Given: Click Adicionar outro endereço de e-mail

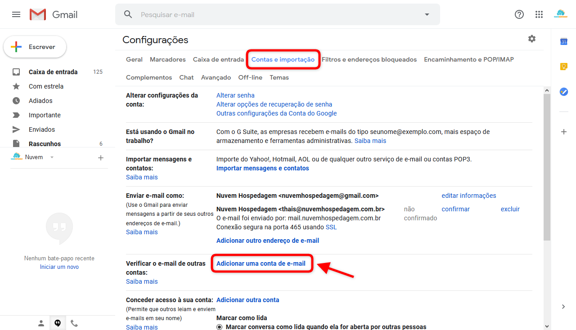Looking at the screenshot, I should click(x=268, y=241).
